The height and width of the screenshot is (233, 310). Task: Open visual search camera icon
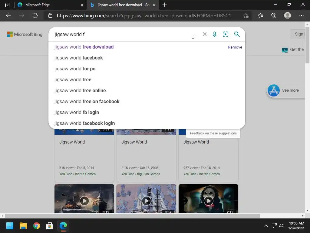pos(225,34)
